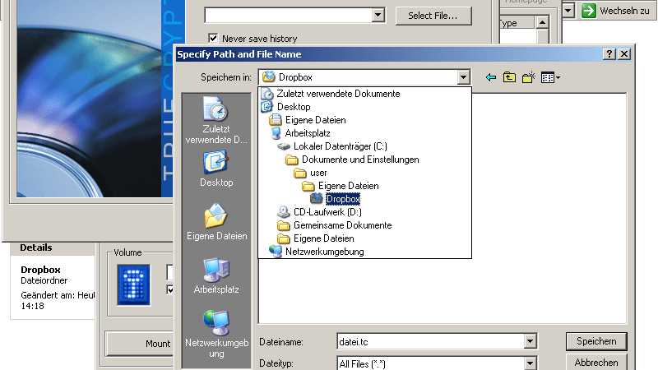Click the dialog help question mark button
Screen dimensions: 658x370
tap(609, 54)
